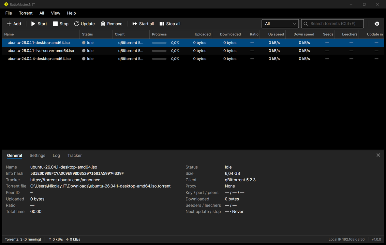Open the Torrent menu

click(26, 13)
